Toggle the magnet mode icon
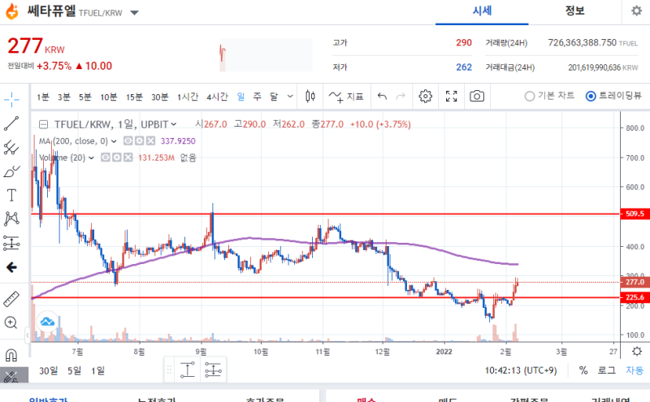This screenshot has width=650, height=402. 11,355
